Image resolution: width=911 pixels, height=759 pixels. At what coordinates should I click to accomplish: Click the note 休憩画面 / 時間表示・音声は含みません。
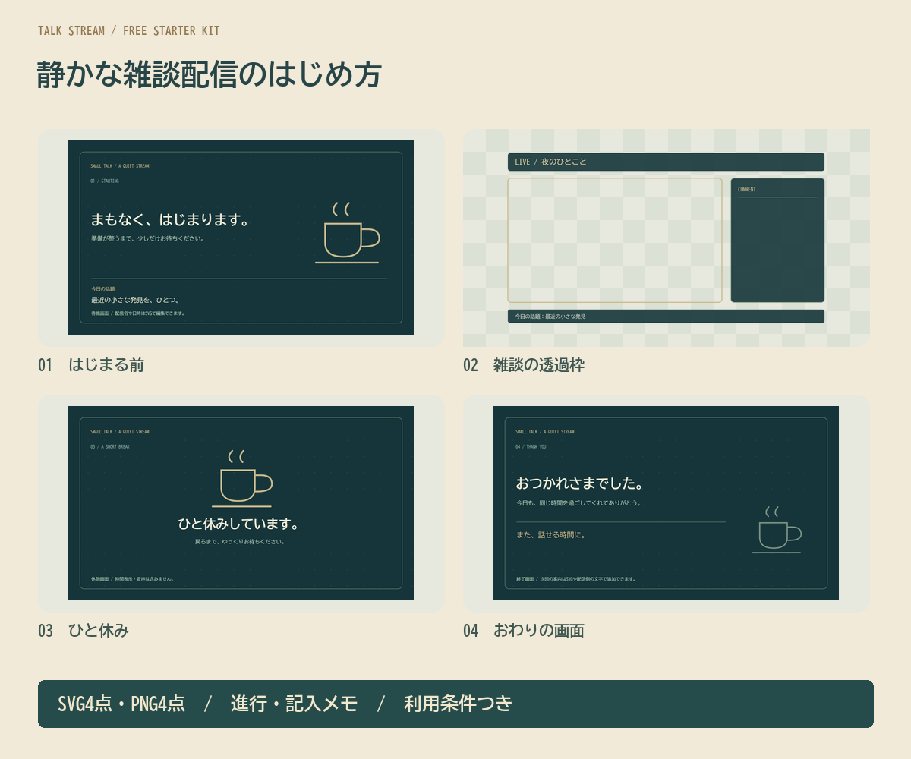(x=134, y=579)
